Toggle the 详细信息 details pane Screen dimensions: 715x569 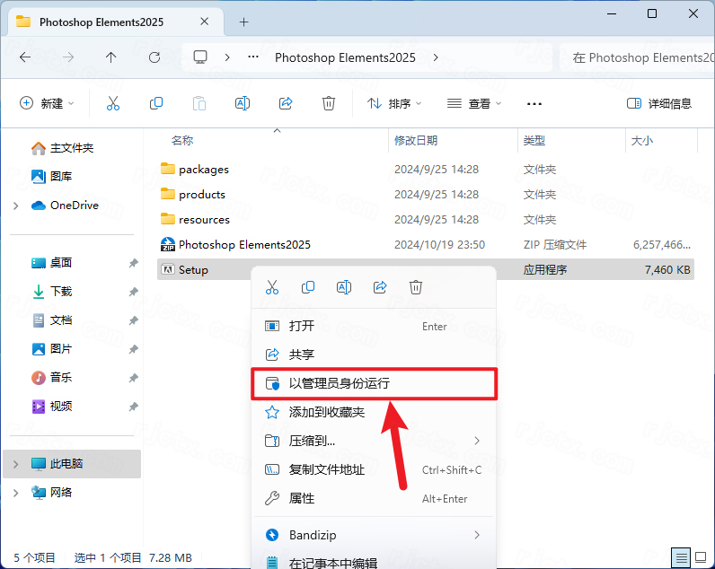click(x=659, y=103)
